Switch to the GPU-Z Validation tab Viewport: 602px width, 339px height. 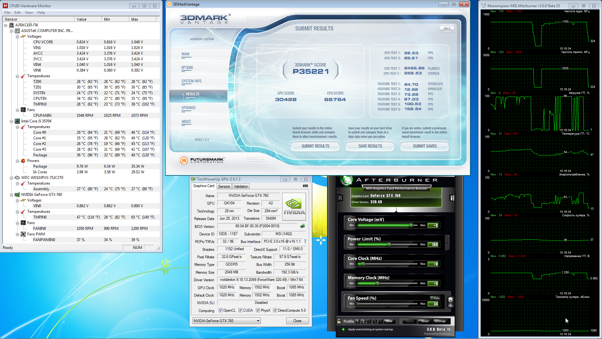coord(241,186)
